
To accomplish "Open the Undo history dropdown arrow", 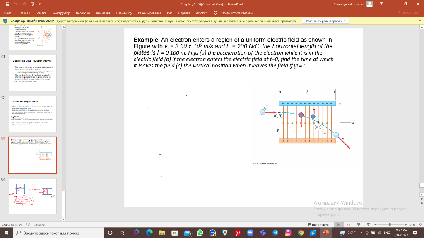I will (x=19, y=4).
